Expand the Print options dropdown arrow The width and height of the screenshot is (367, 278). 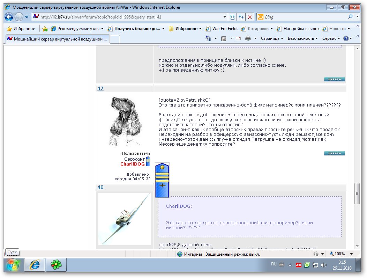[x=255, y=38]
